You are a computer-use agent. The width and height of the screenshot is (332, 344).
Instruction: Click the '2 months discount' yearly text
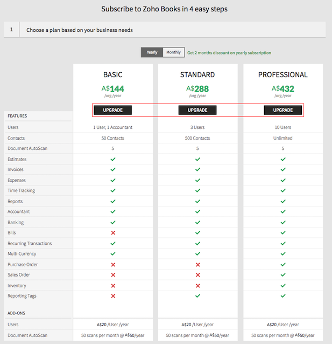(229, 53)
